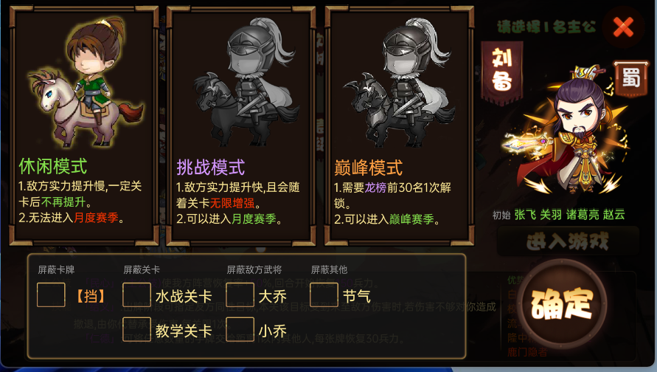
Task: Click the 诸葛亮 starting general name
Action: (x=583, y=215)
